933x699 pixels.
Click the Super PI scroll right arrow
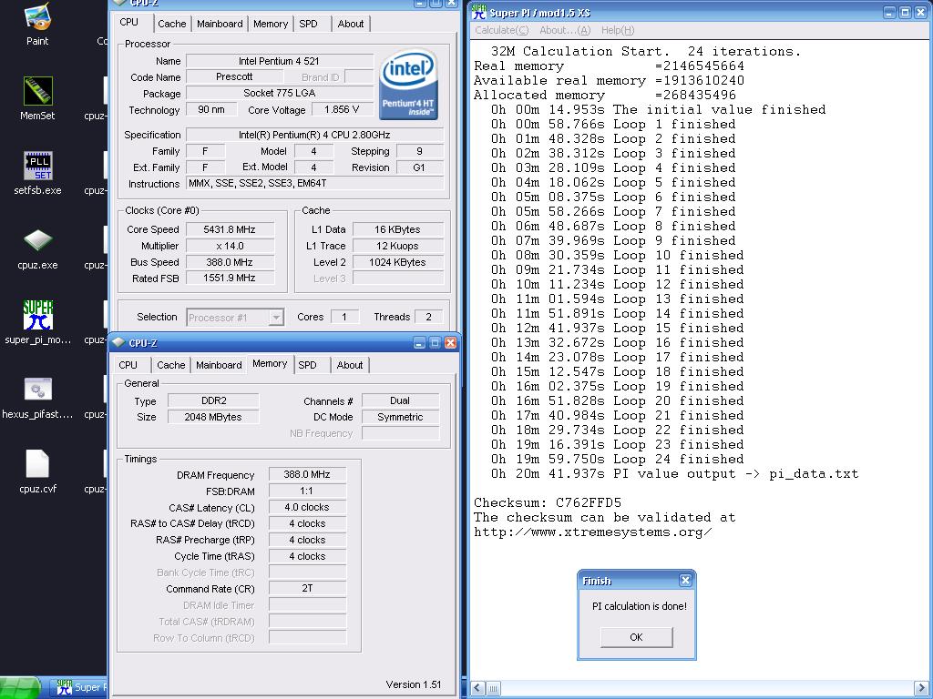pyautogui.click(x=920, y=688)
